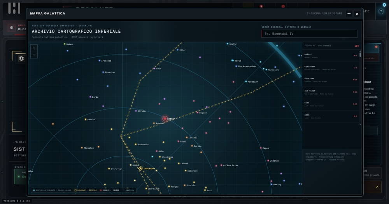Choose the Chandrila planet marker
Viewport: 389px width, 204px height.
pos(160,157)
